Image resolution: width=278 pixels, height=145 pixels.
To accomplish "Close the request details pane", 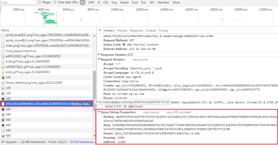I will (x=100, y=30).
